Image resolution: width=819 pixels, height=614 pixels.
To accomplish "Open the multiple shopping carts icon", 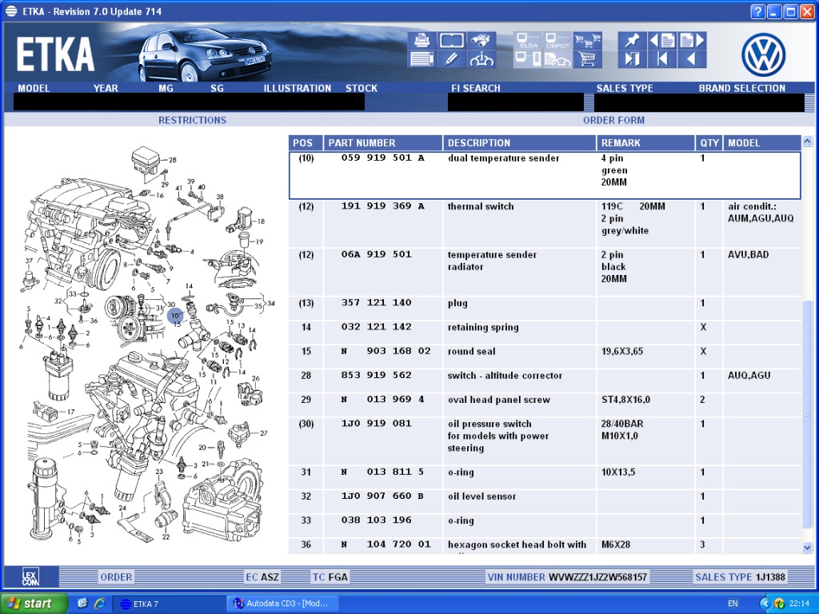I will click(x=588, y=40).
